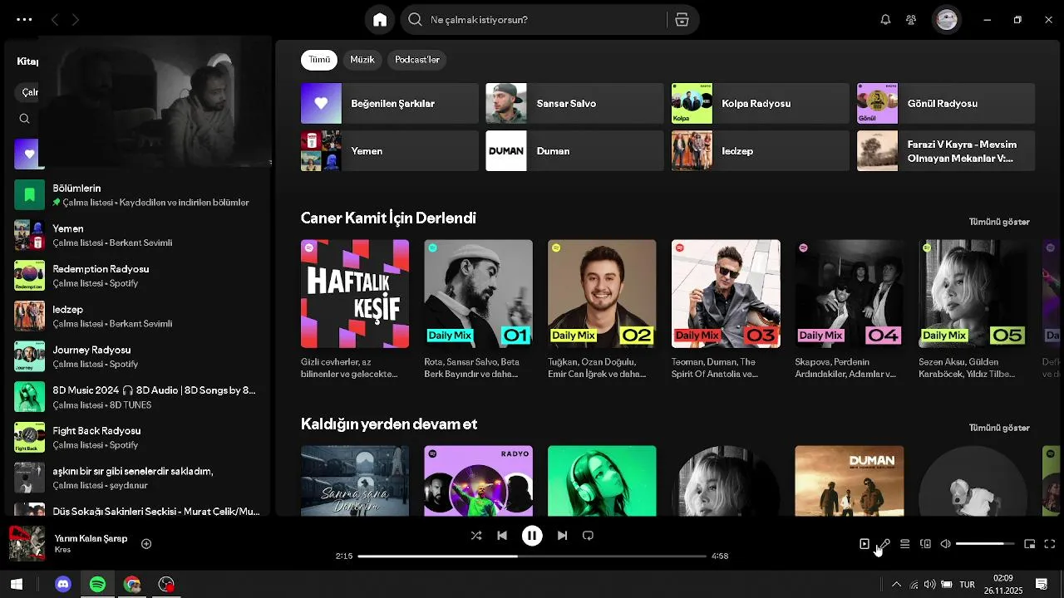This screenshot has width=1064, height=598.
Task: Go back with the left arrow
Action: tap(55, 20)
